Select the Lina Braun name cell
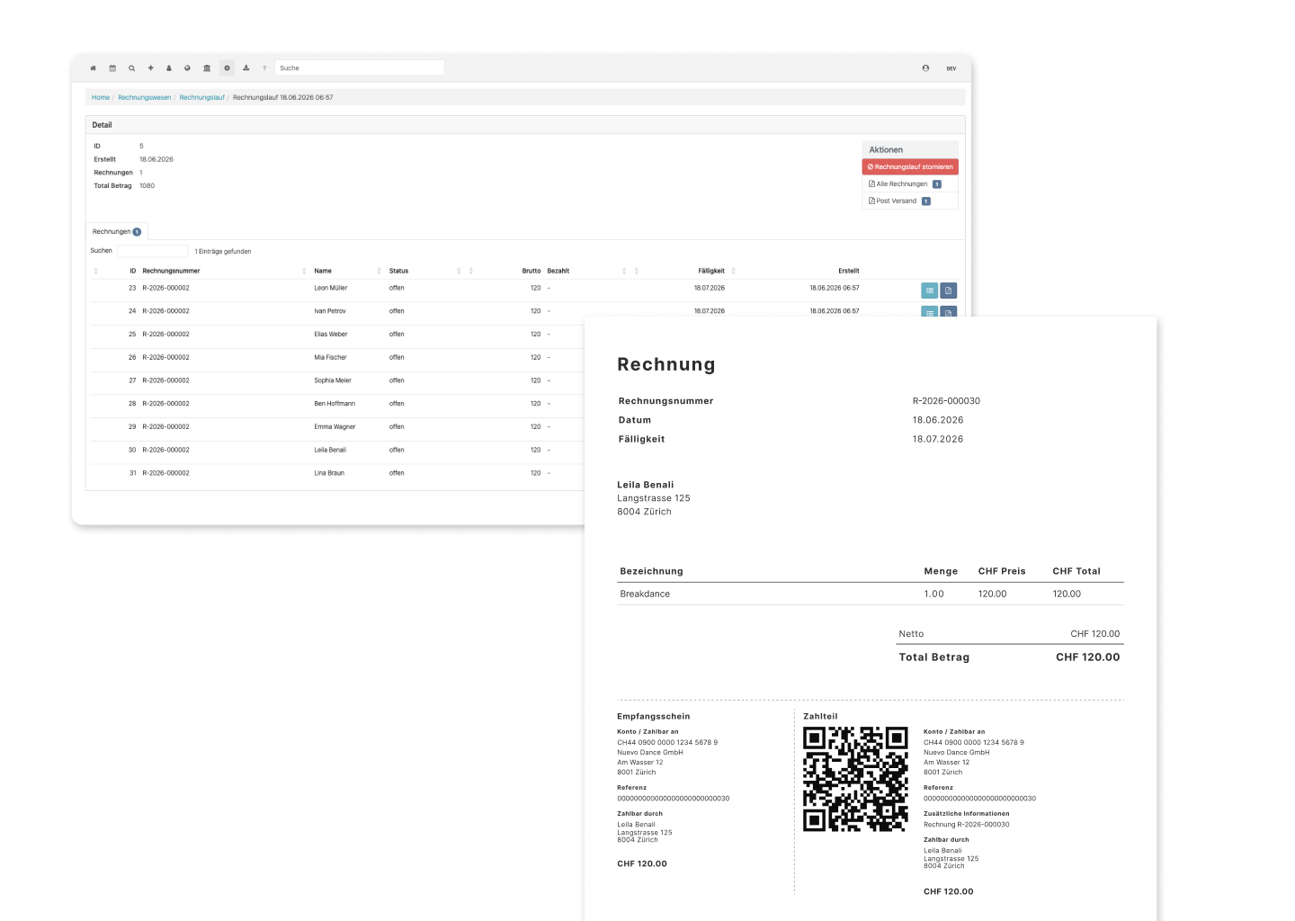 [329, 473]
